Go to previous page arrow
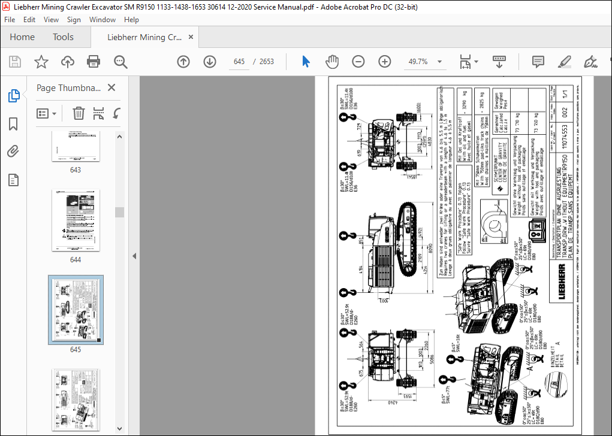 (183, 62)
